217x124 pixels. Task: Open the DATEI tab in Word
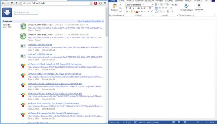(113, 1)
